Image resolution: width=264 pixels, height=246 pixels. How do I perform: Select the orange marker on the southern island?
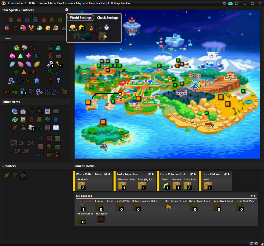pyautogui.click(x=103, y=122)
